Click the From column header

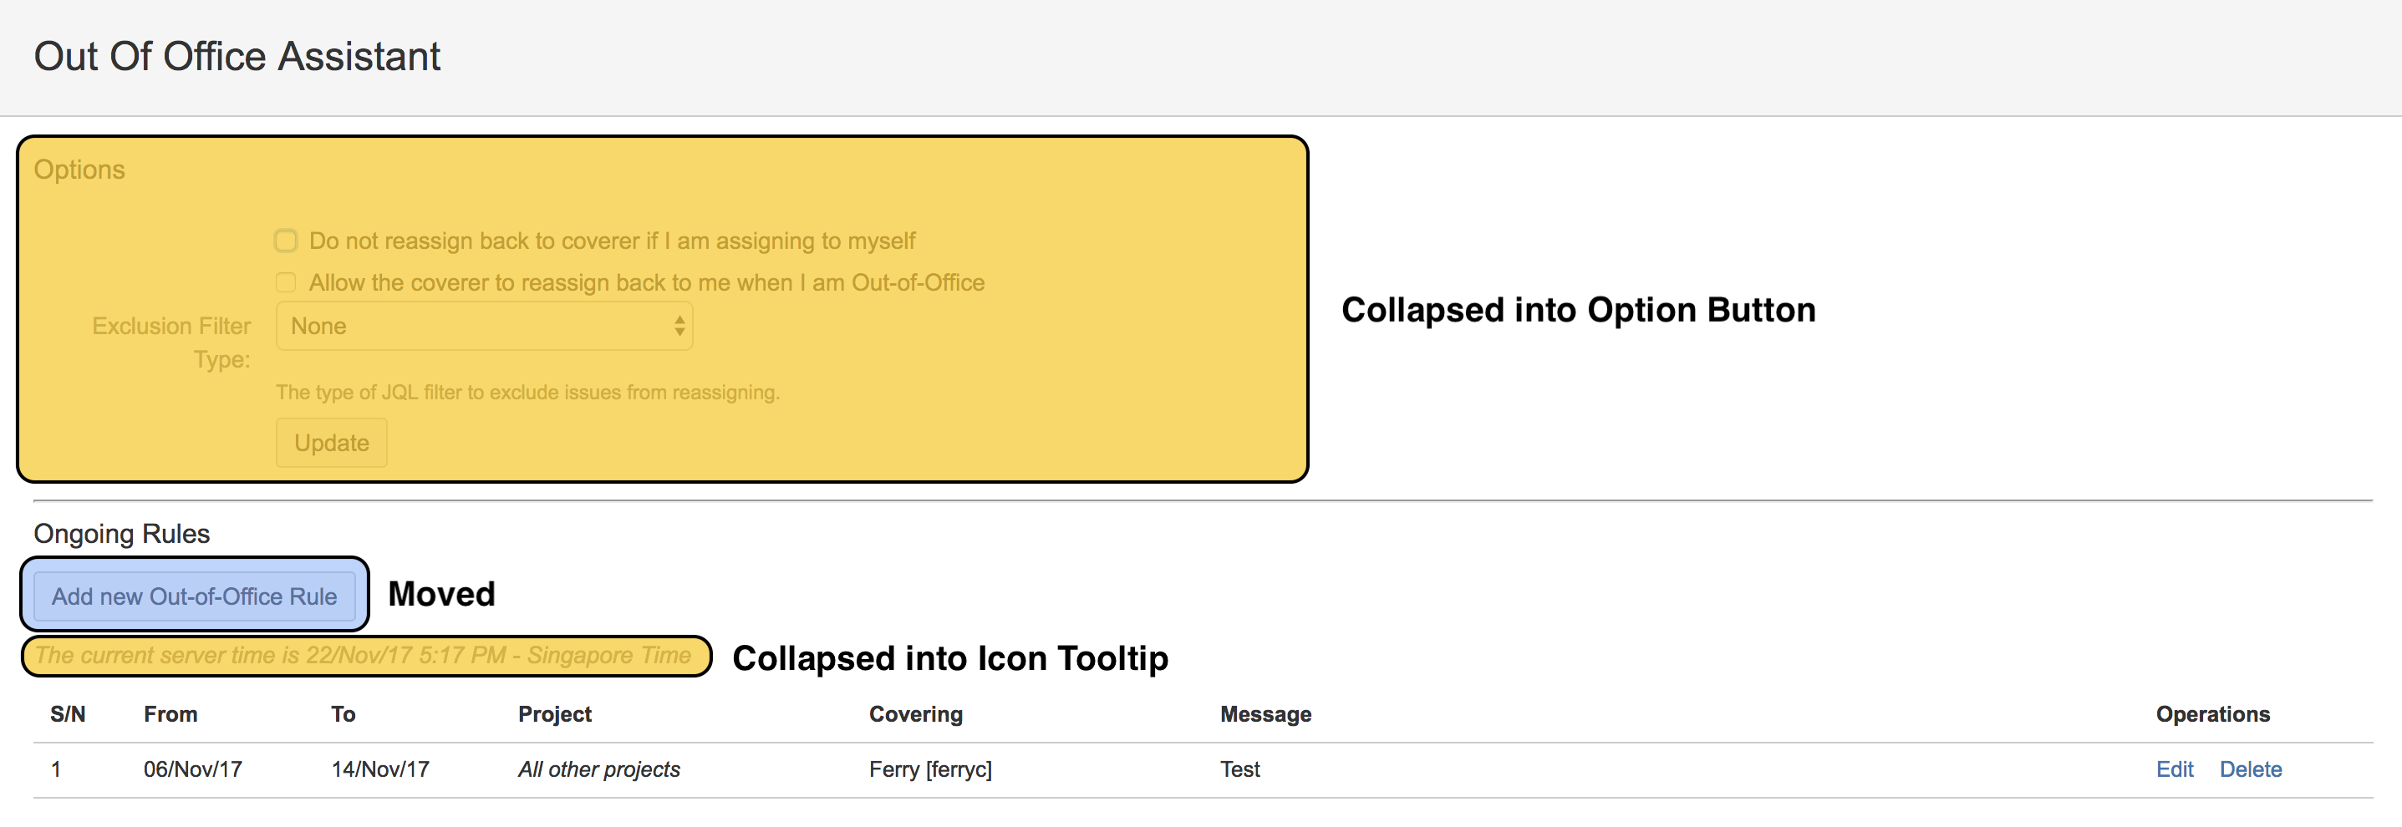170,714
